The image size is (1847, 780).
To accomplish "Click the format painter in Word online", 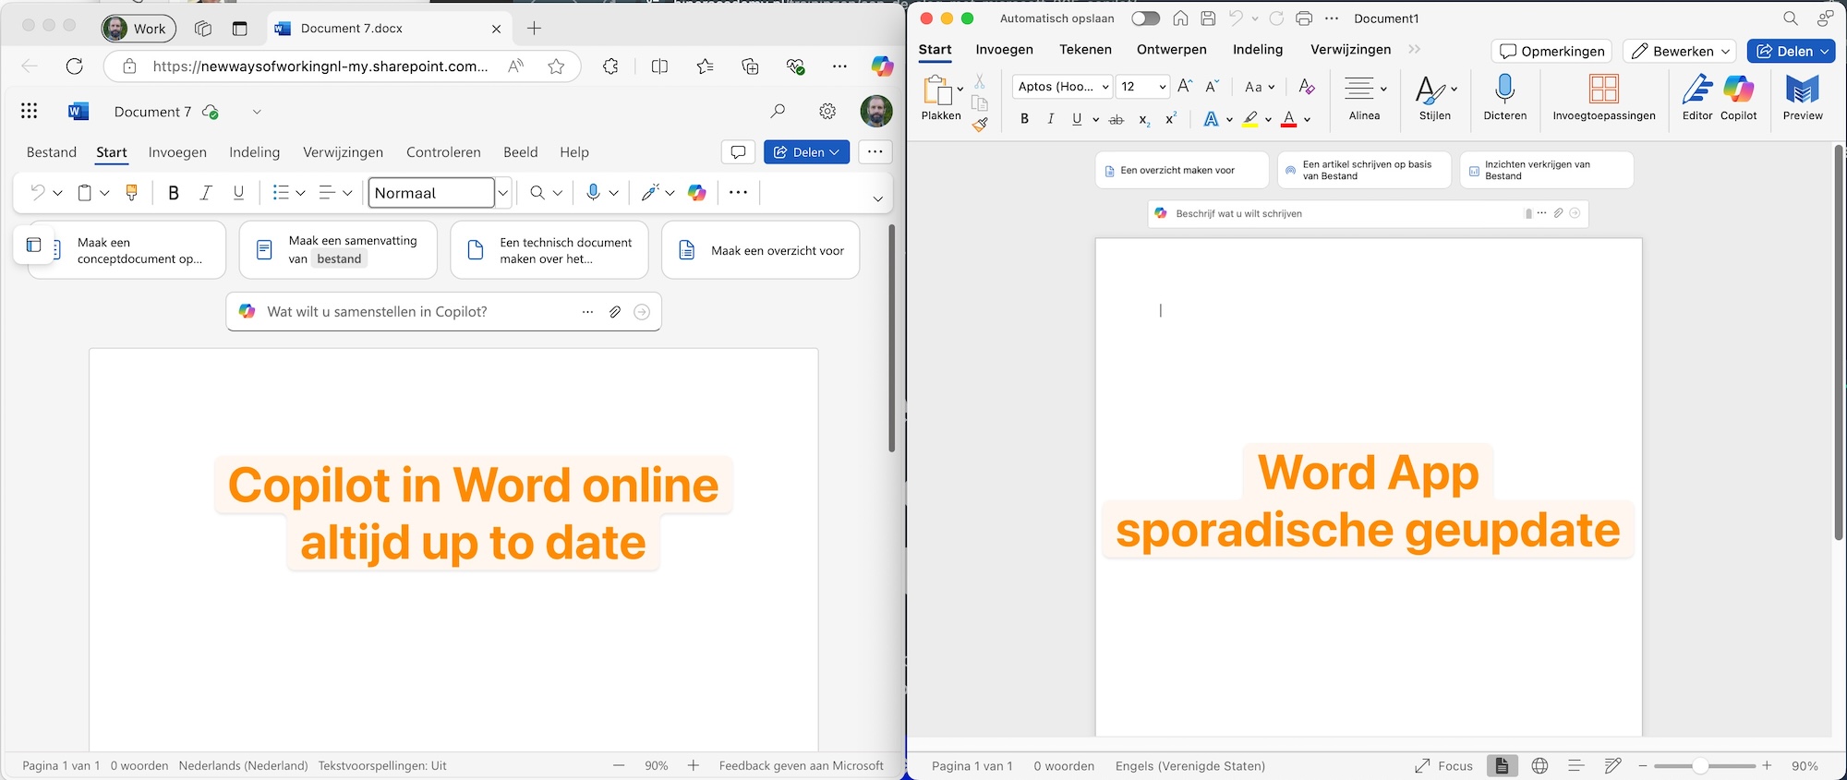I will point(131,193).
